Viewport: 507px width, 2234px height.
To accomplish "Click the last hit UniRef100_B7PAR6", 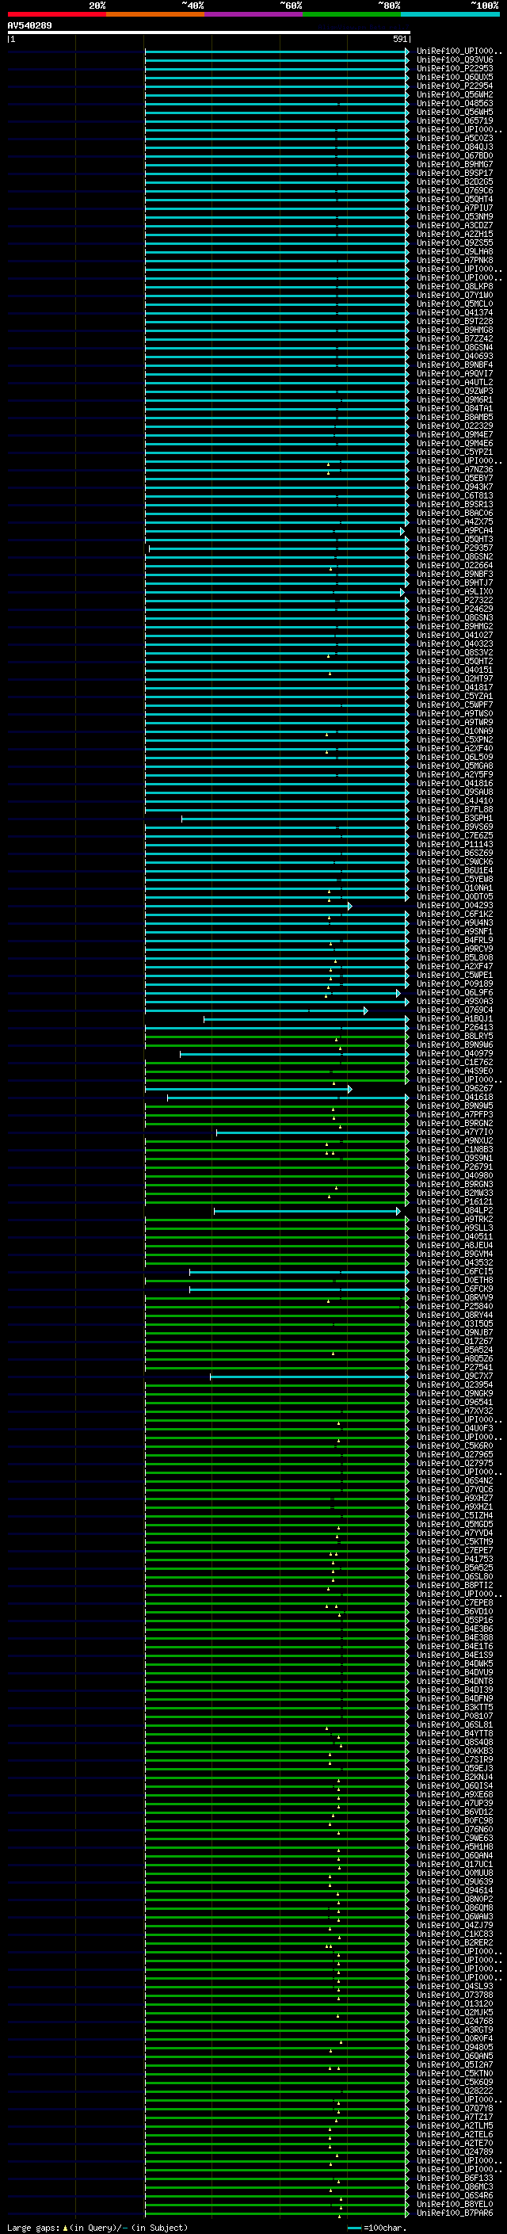I will (455, 2213).
